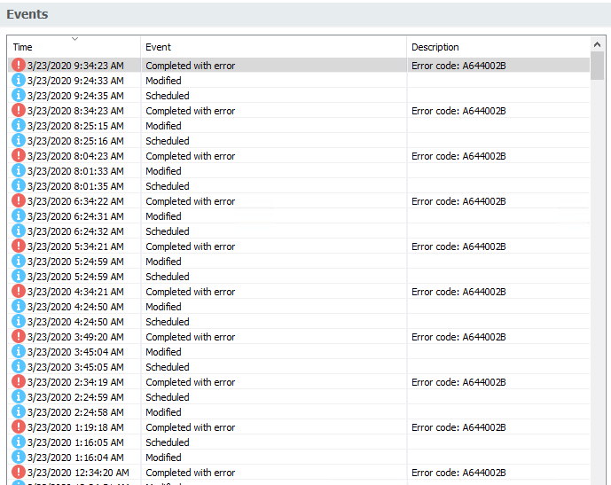611x485 pixels.
Task: Select the Scheduled event at 2:24:59 AM
Action: [x=168, y=397]
